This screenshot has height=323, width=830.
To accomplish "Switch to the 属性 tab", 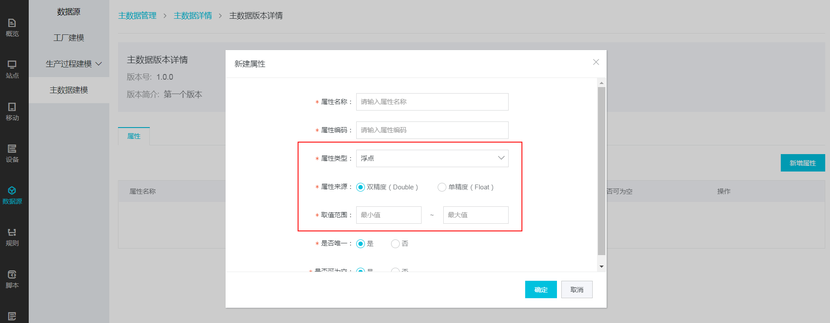I will [134, 136].
